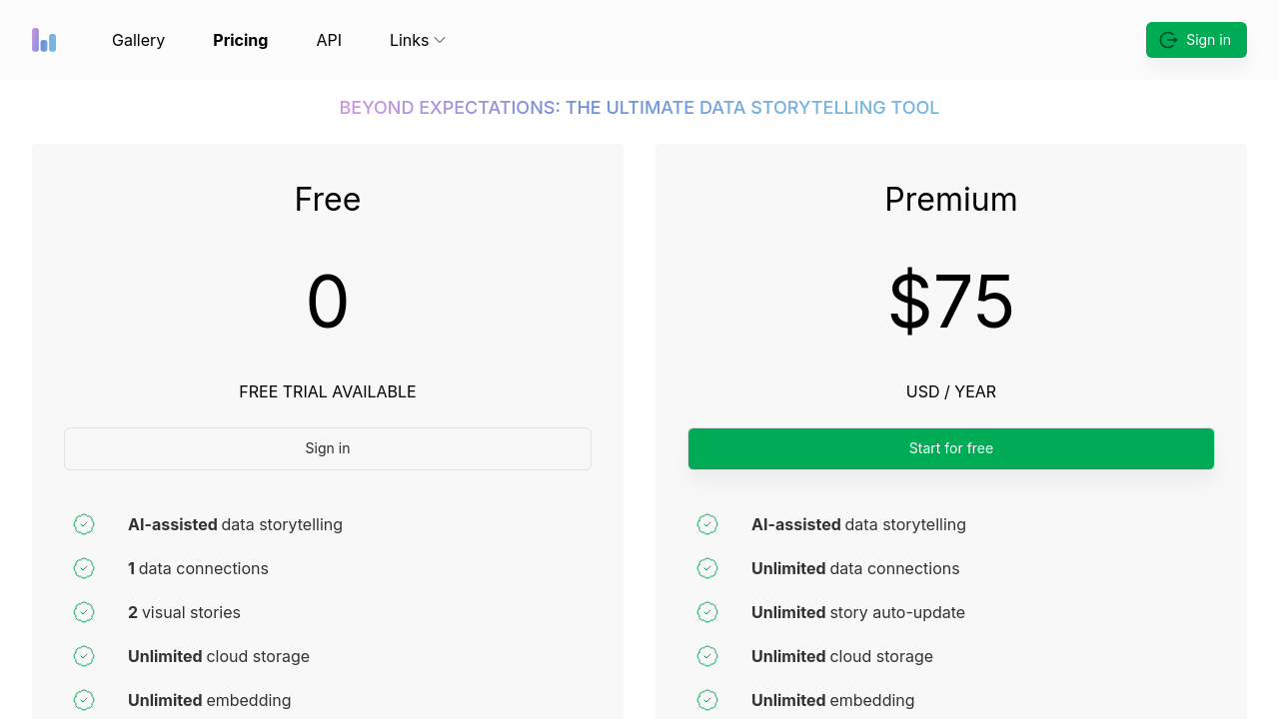Click the bar-chart logo icon in navbar
The height and width of the screenshot is (719, 1279).
[x=44, y=40]
